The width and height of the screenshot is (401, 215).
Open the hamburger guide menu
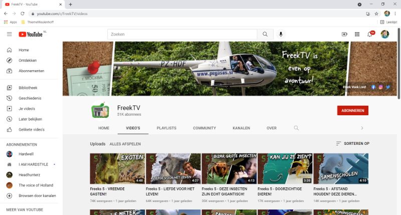pyautogui.click(x=9, y=34)
